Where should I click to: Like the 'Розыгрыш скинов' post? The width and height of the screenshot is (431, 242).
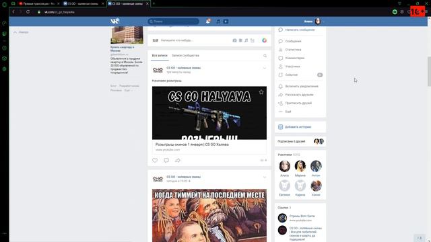coord(155,160)
